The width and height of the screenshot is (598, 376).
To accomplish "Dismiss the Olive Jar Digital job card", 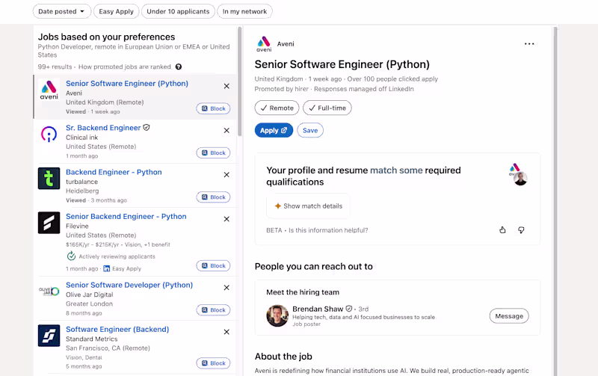I will point(226,288).
